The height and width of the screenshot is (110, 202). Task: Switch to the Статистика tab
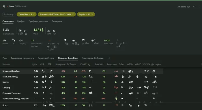(8, 21)
